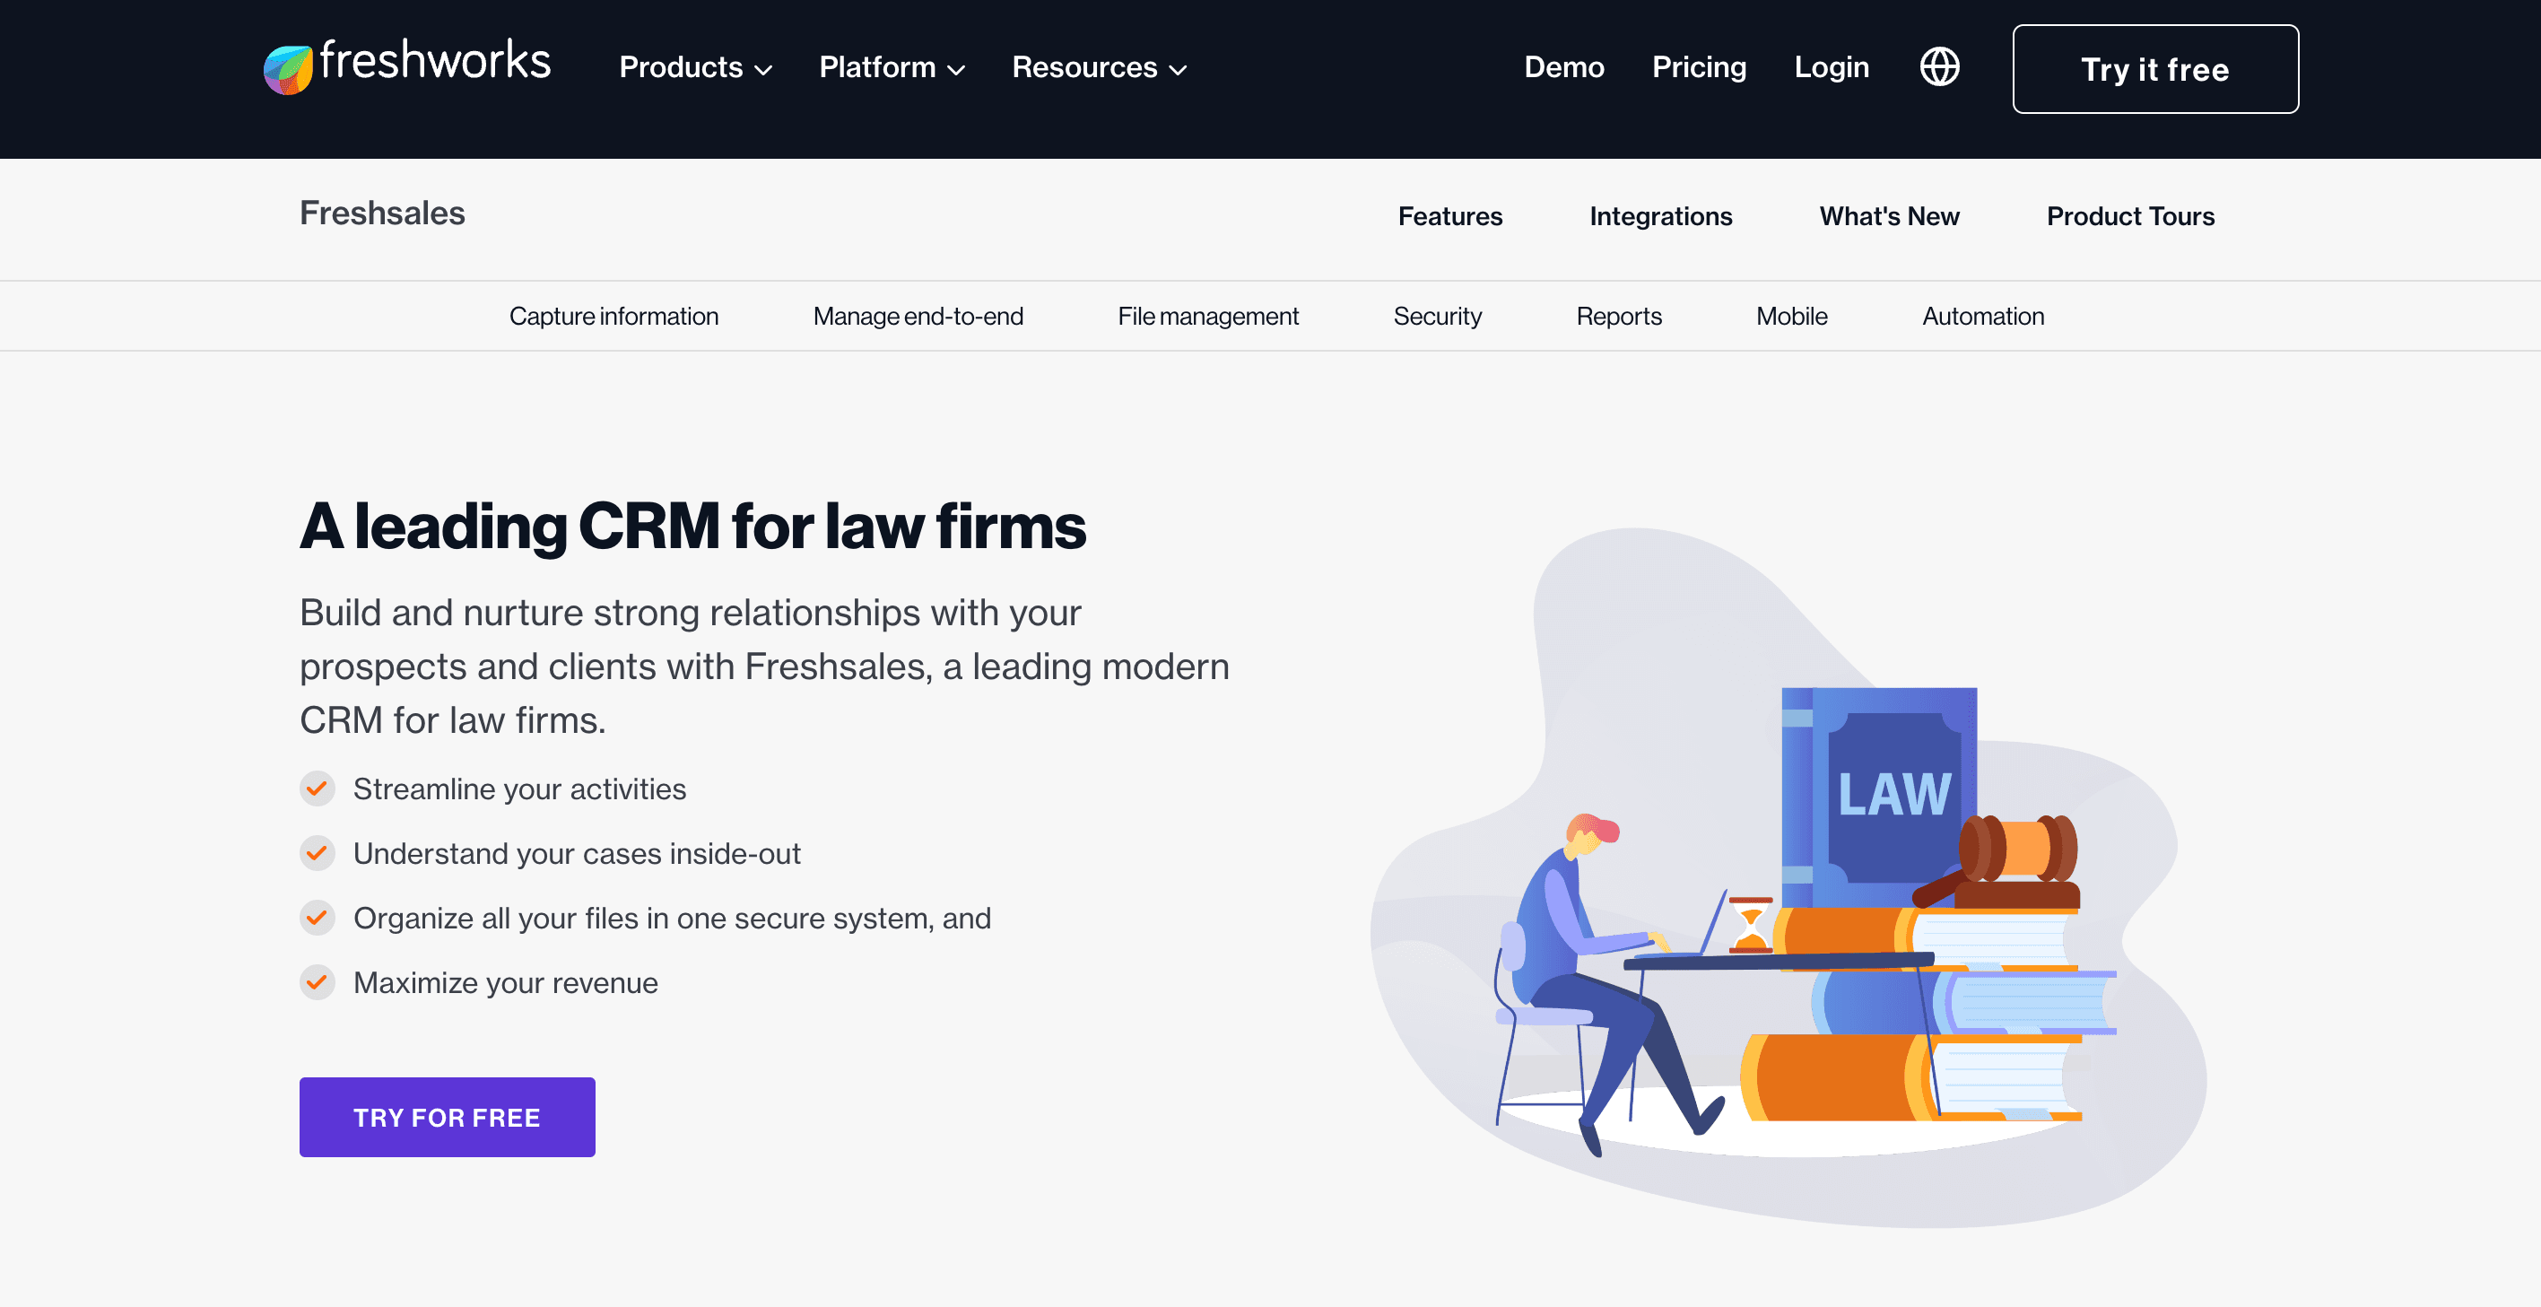Click the text Understand your cases inside-out
The image size is (2541, 1307).
click(x=576, y=853)
